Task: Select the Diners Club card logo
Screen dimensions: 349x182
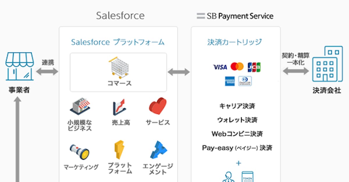Action: (x=245, y=81)
